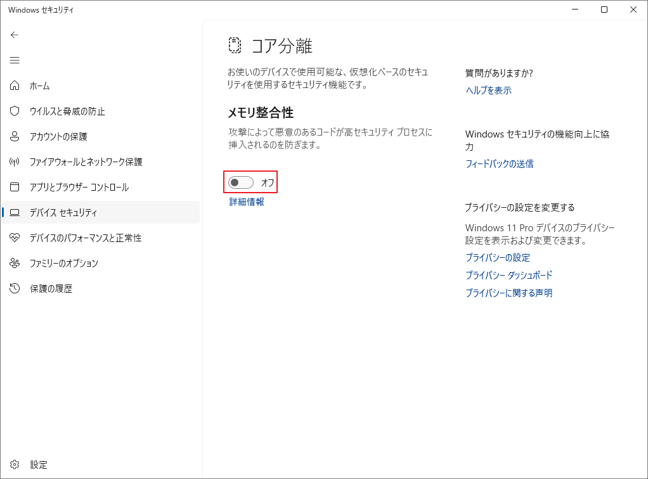
Task: ファミリーのオプションのアイコンを開く
Action: 15,263
